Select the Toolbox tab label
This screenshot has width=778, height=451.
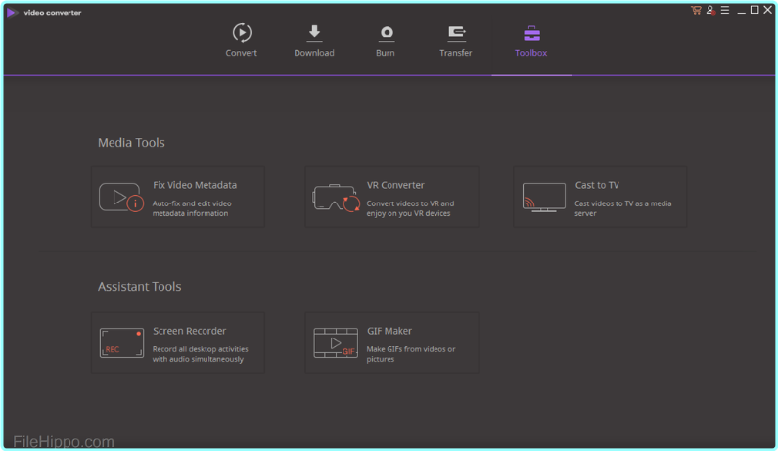click(x=531, y=53)
